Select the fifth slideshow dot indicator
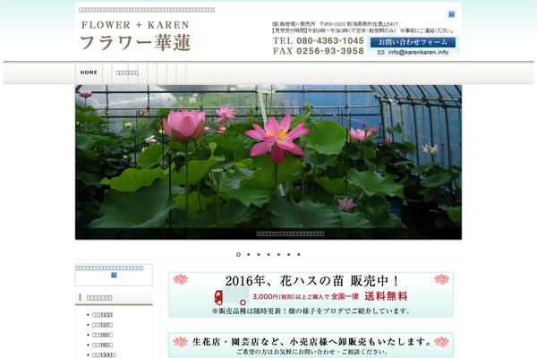Viewport: 537px width, 358px height. click(278, 254)
